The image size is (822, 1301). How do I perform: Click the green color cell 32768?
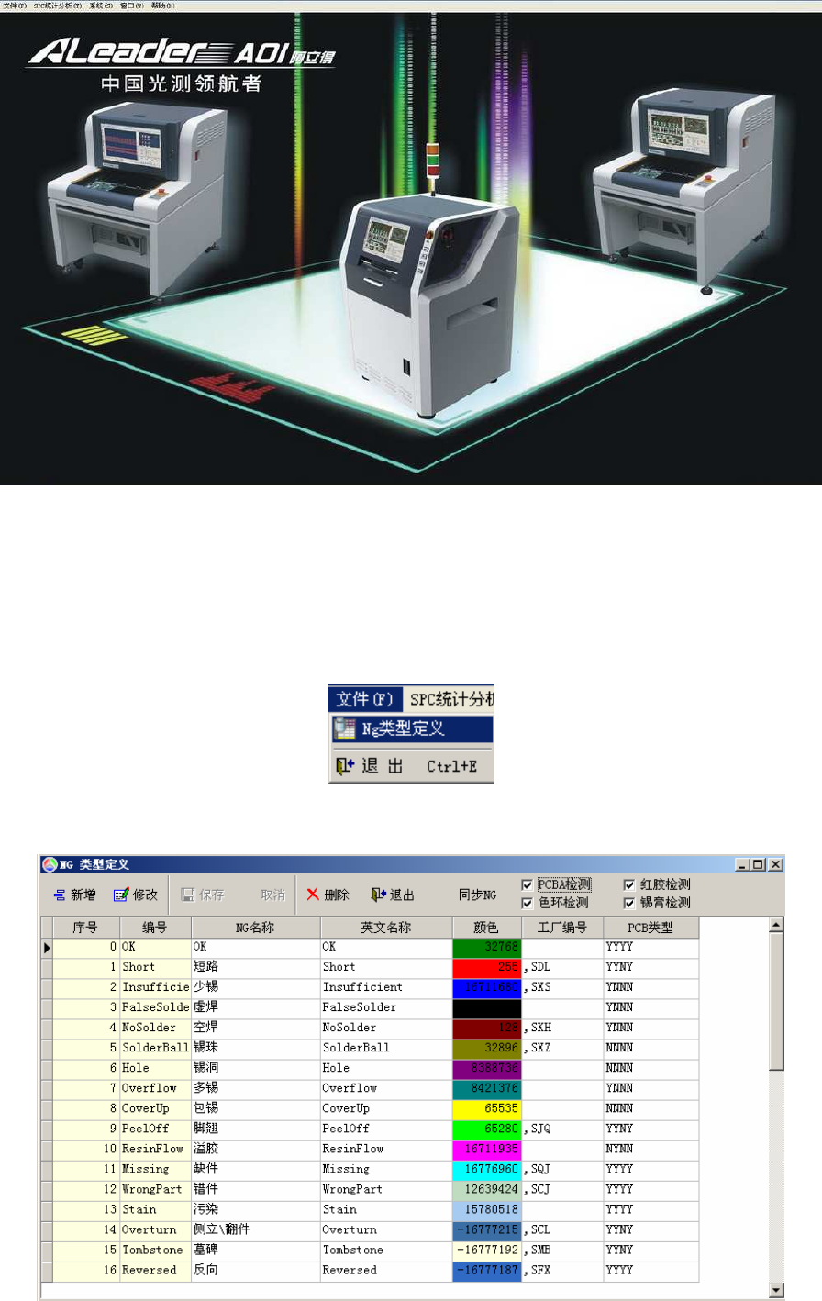coord(487,947)
